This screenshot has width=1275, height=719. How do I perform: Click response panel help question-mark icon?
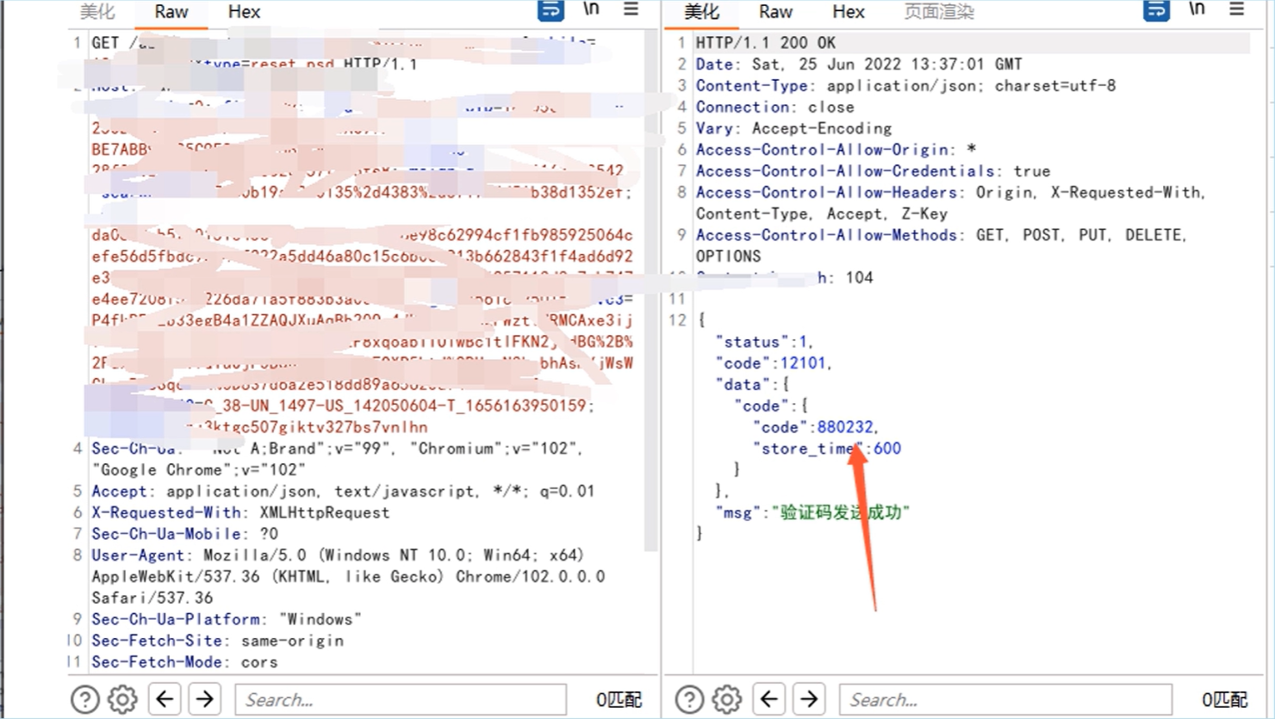(689, 699)
